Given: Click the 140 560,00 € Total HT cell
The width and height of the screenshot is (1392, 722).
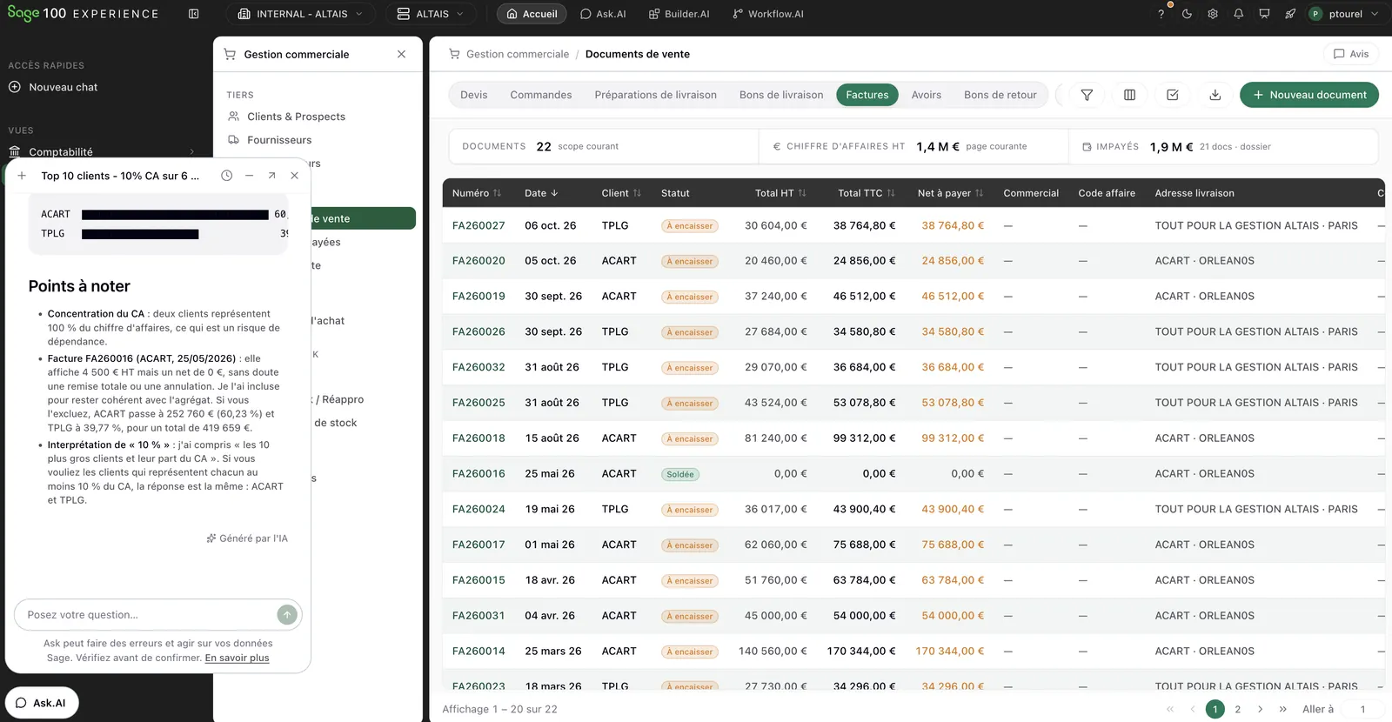Looking at the screenshot, I should 773,652.
